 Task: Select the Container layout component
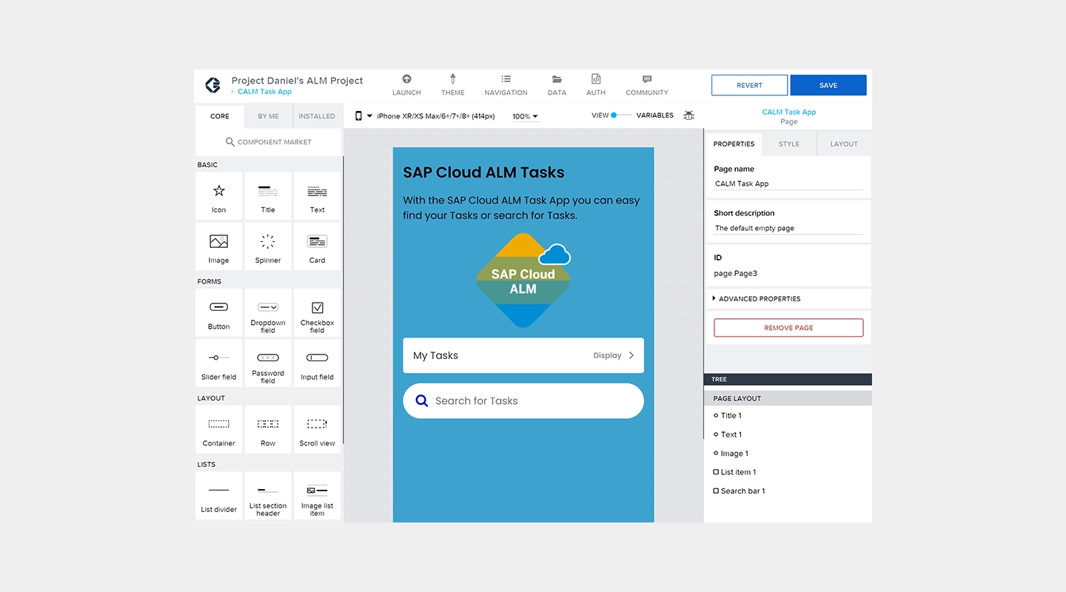click(218, 429)
